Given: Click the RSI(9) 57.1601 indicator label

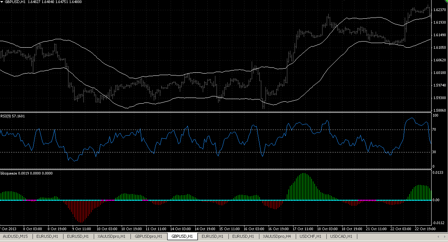Looking at the screenshot, I should [13, 116].
